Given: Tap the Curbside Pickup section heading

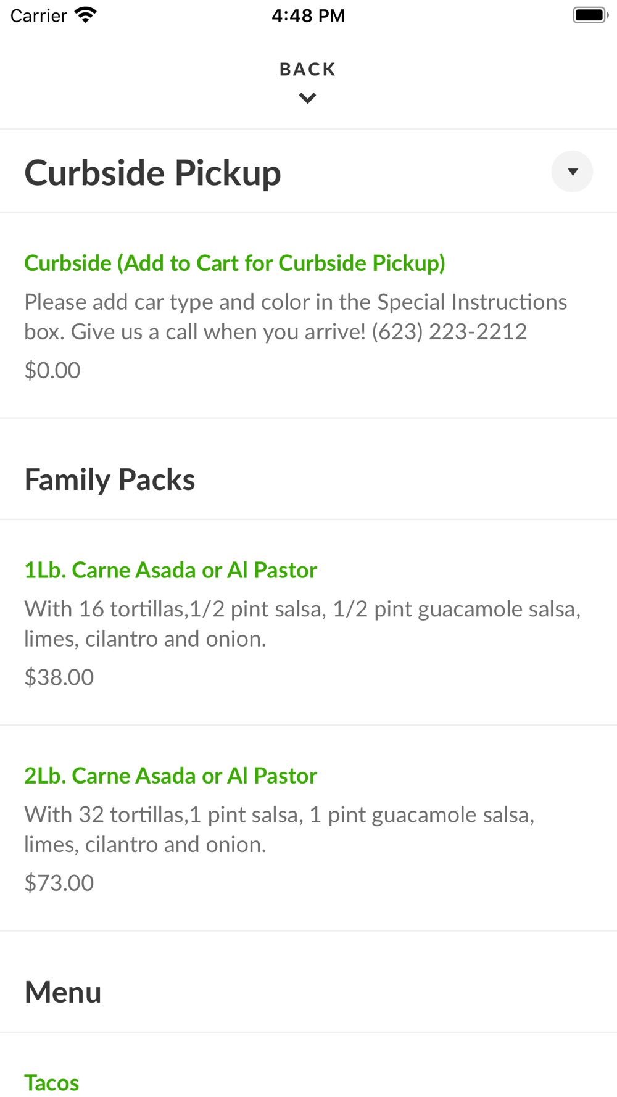Looking at the screenshot, I should 152,173.
